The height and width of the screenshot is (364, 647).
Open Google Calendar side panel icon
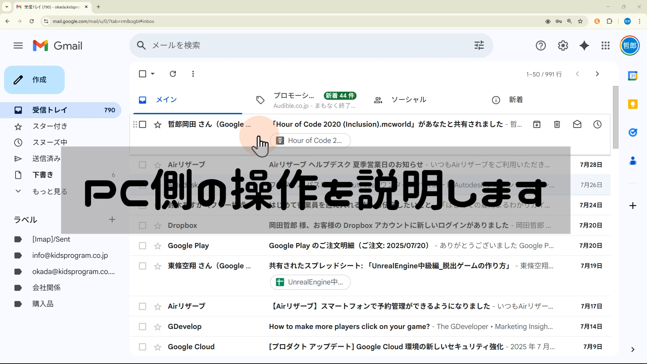pos(633,76)
